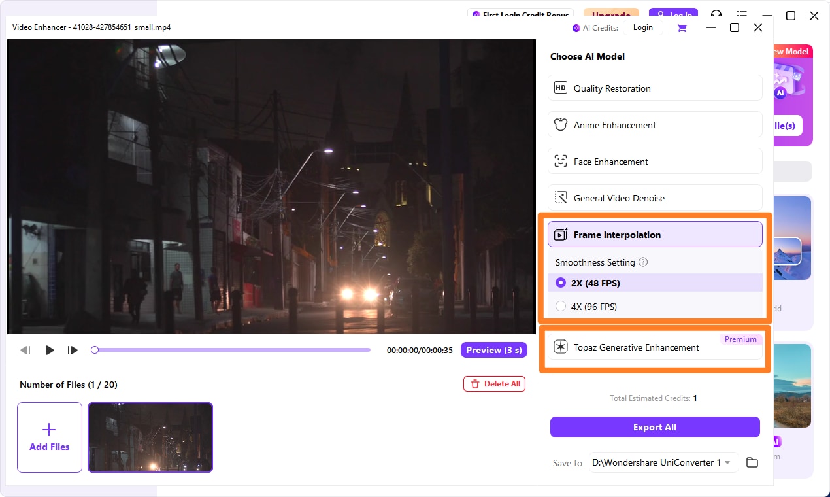Click the Anime Enhancement bear icon
Image resolution: width=830 pixels, height=497 pixels.
pyautogui.click(x=560, y=124)
